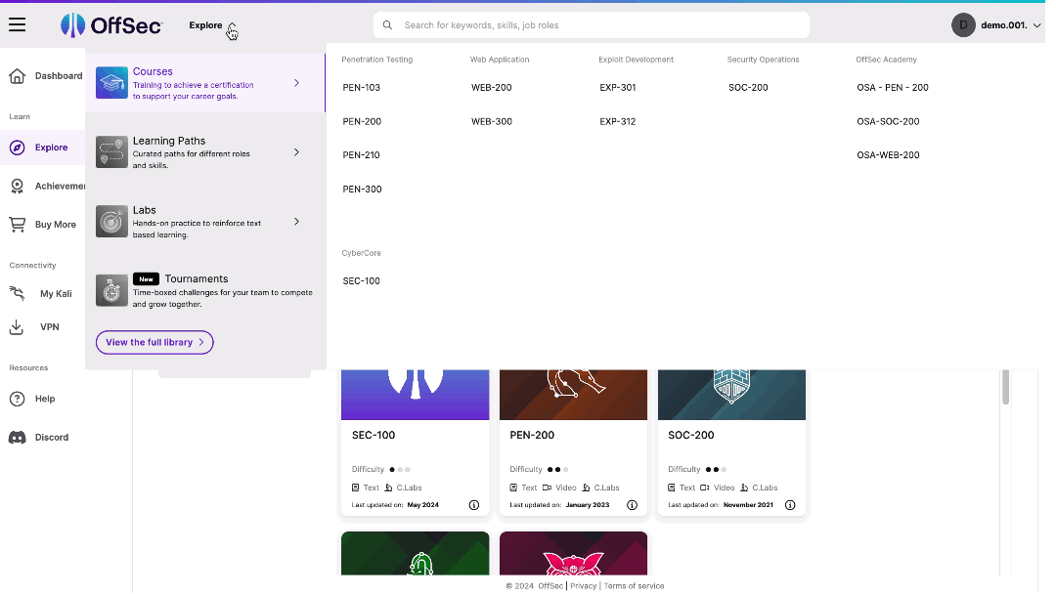Open the hamburger navigation menu
Image resolution: width=1056 pixels, height=594 pixels.
click(x=17, y=24)
